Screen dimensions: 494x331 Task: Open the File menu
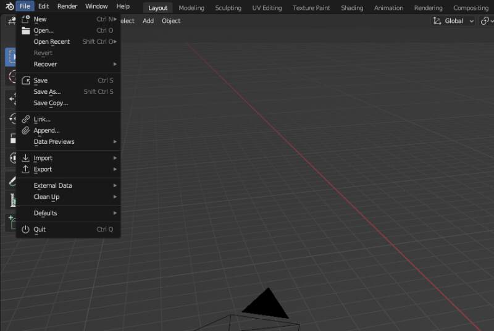tap(25, 6)
